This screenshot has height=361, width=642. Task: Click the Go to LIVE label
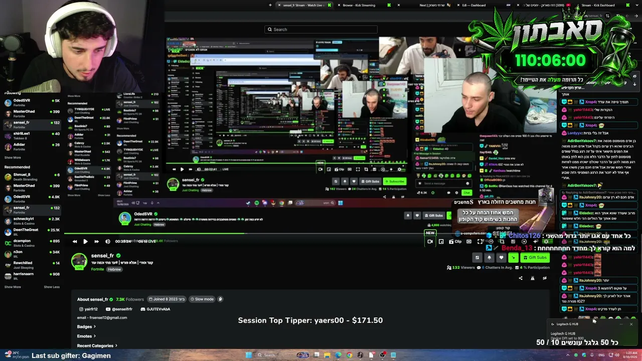147,241
